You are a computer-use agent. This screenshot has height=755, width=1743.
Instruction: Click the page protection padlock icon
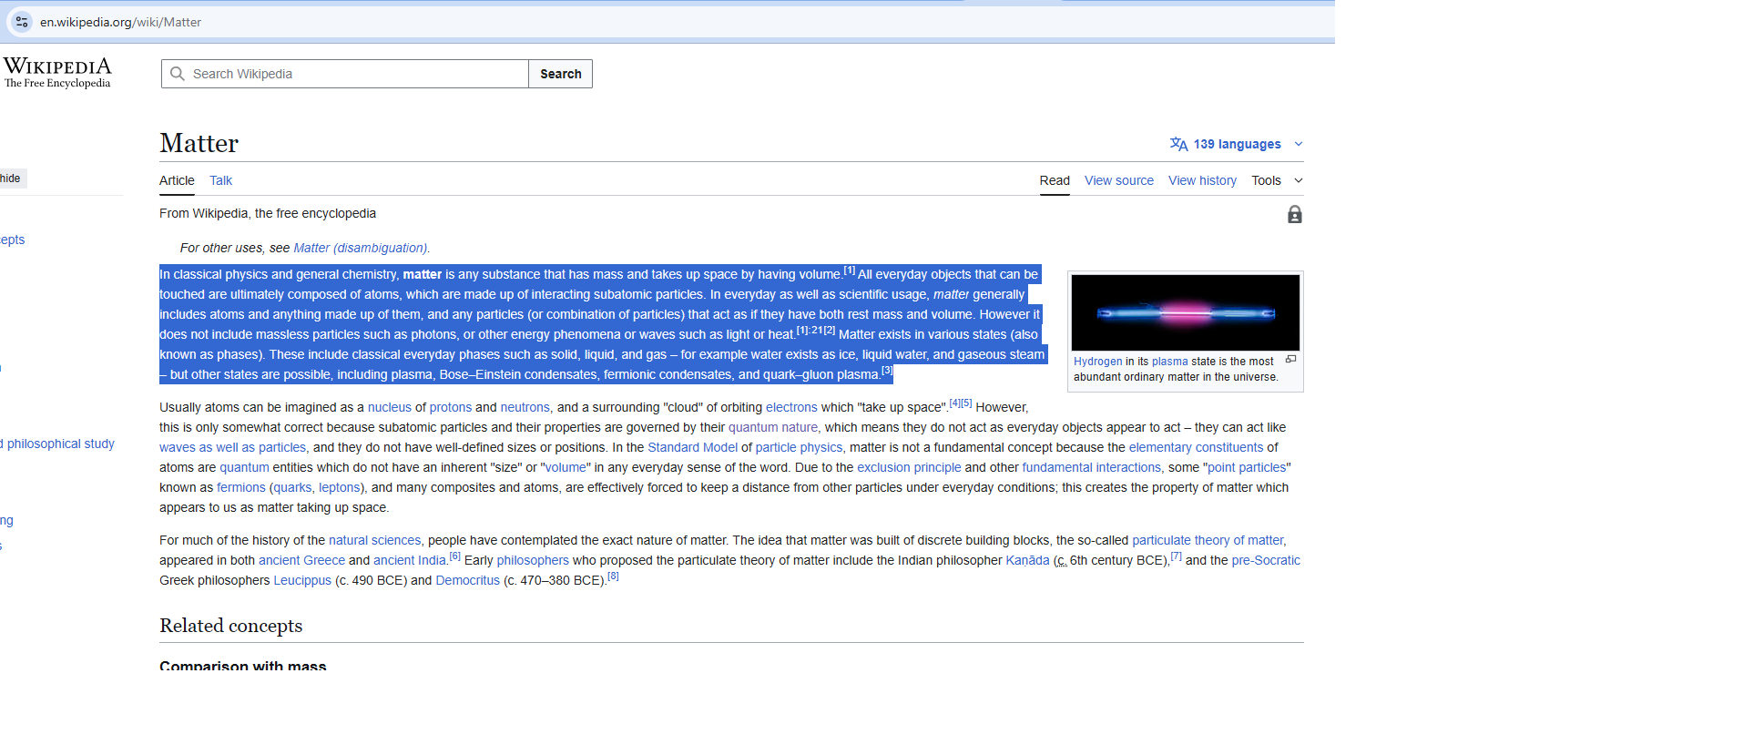[x=1295, y=214]
